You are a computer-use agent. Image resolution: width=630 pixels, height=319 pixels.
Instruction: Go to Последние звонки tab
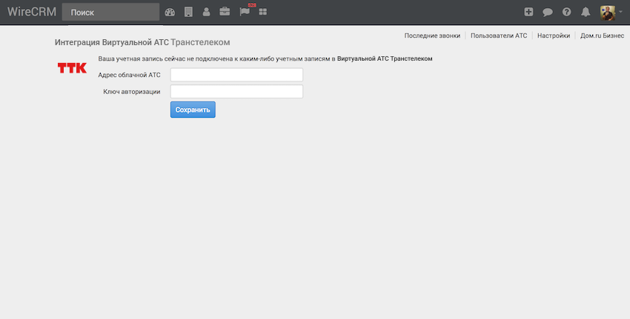point(432,36)
